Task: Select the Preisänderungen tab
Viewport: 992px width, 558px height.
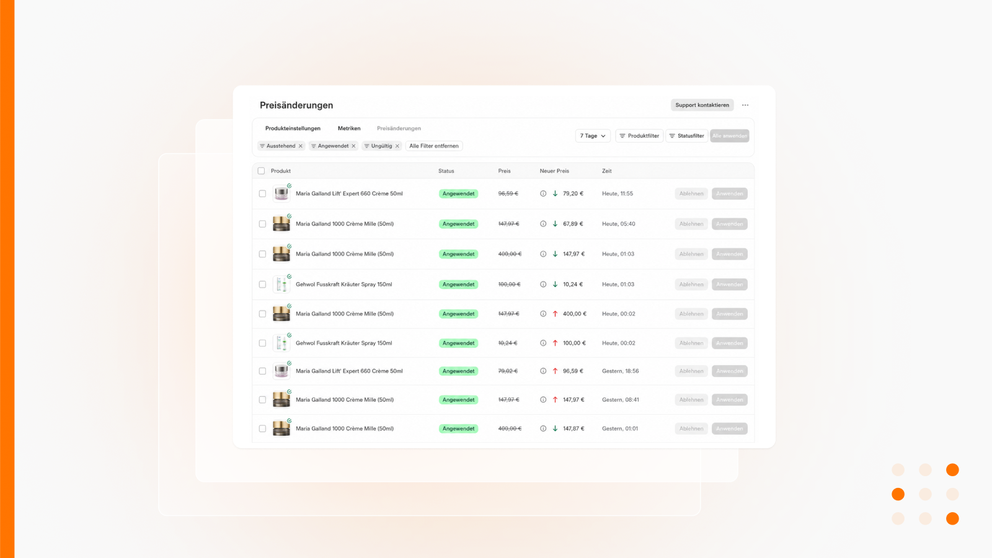Action: (x=399, y=128)
